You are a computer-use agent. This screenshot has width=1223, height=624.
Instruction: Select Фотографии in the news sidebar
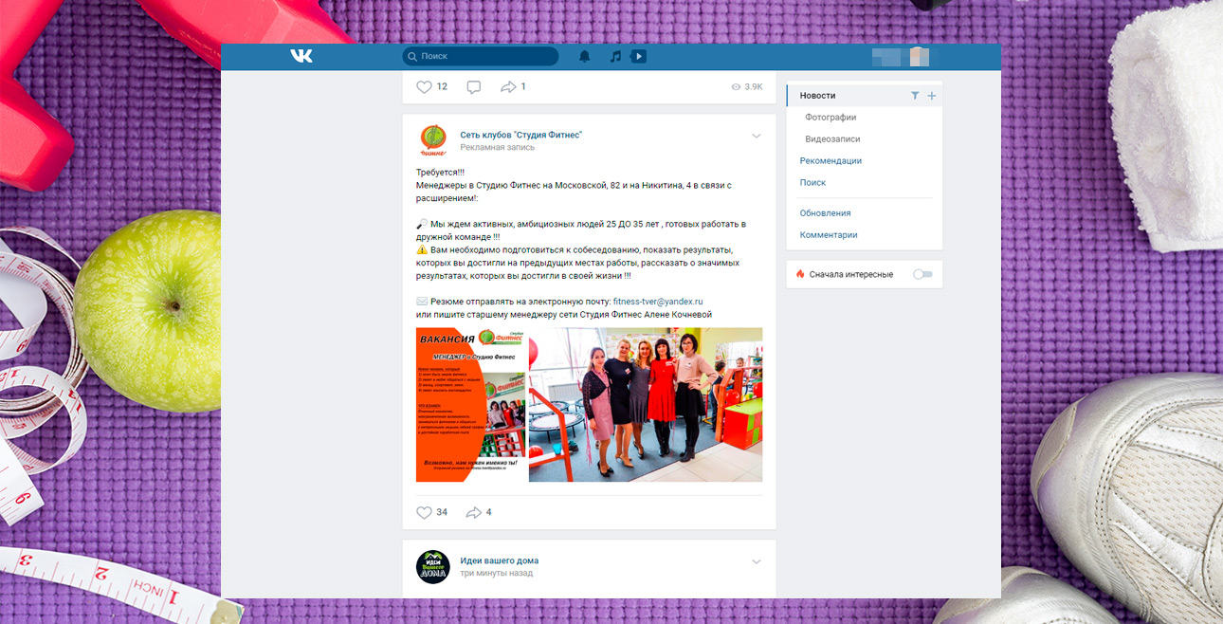(831, 118)
